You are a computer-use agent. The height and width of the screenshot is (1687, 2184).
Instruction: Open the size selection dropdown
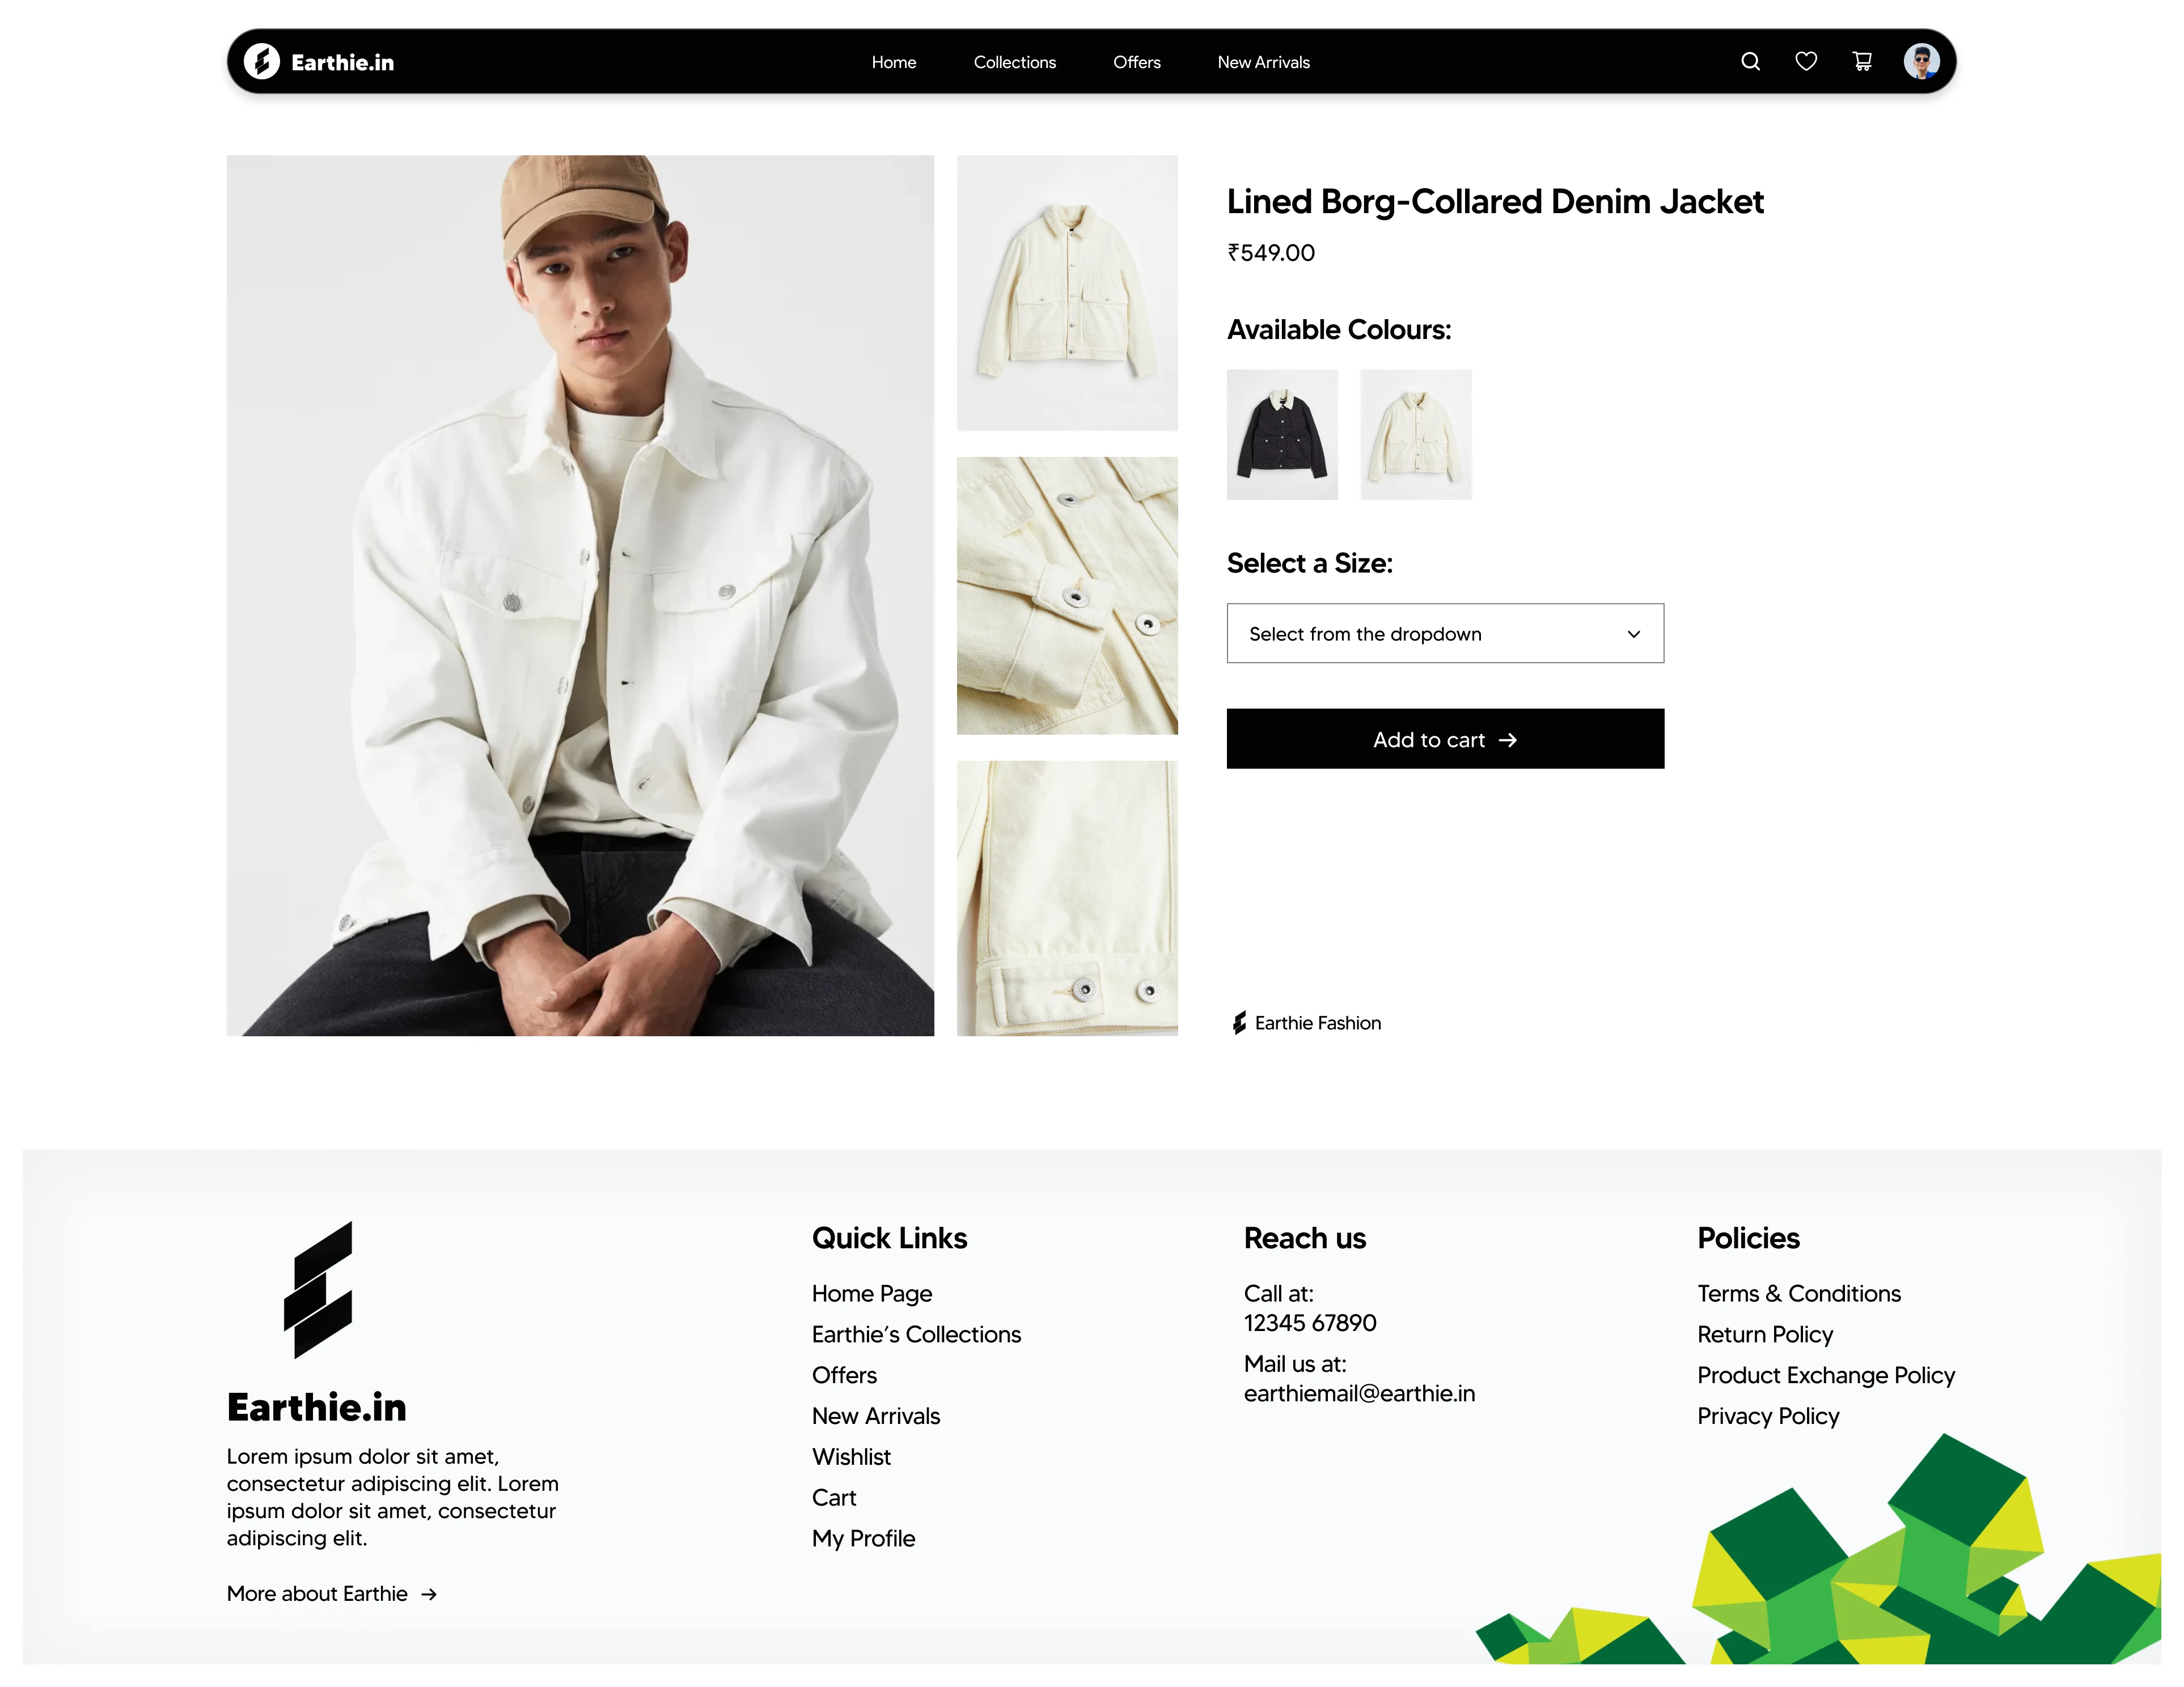(x=1444, y=633)
